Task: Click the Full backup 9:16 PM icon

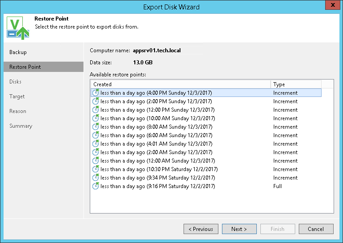Action: click(x=96, y=186)
